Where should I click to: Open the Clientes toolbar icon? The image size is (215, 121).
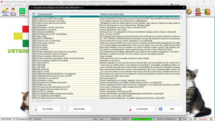click(5, 12)
